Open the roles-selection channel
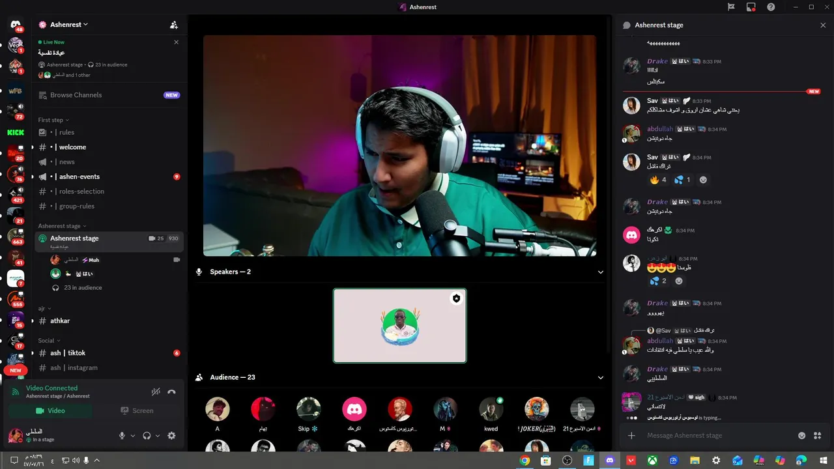This screenshot has width=834, height=469. tap(108, 192)
